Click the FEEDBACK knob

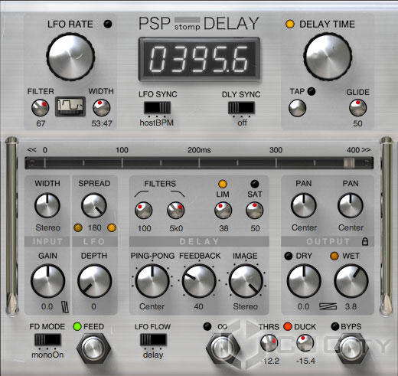pos(199,281)
